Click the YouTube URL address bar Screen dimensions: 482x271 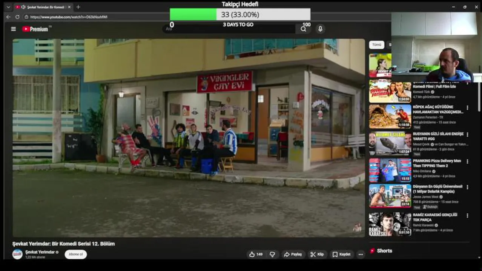(x=69, y=17)
